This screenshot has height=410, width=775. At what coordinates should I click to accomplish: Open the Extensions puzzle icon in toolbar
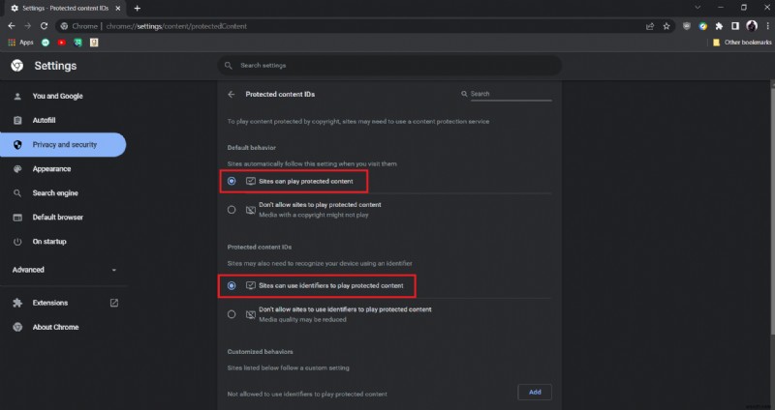tap(719, 26)
